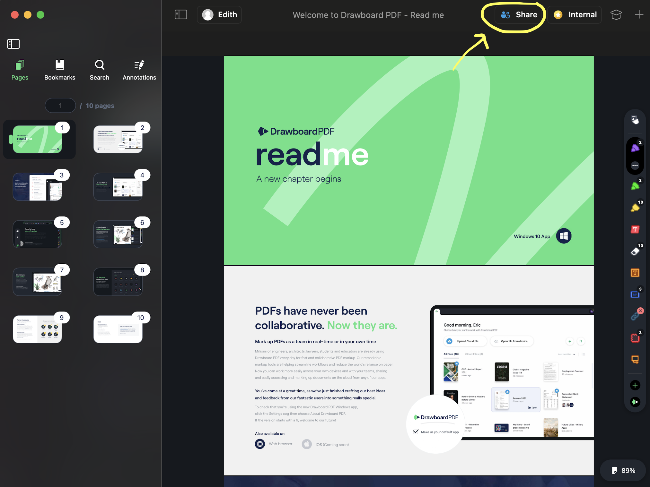Open the graduation cap learning icon
650x487 pixels.
click(616, 15)
